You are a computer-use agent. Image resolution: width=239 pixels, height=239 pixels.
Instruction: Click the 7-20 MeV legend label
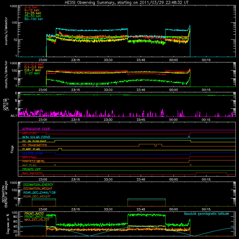coord(32,73)
